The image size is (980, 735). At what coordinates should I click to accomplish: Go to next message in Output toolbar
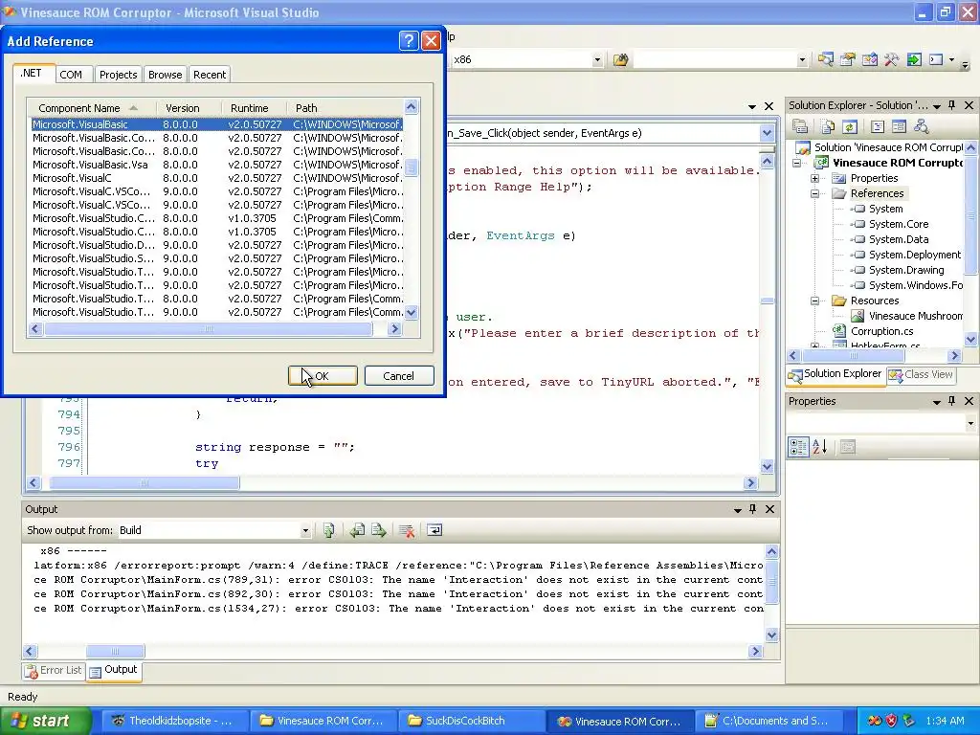coord(379,530)
